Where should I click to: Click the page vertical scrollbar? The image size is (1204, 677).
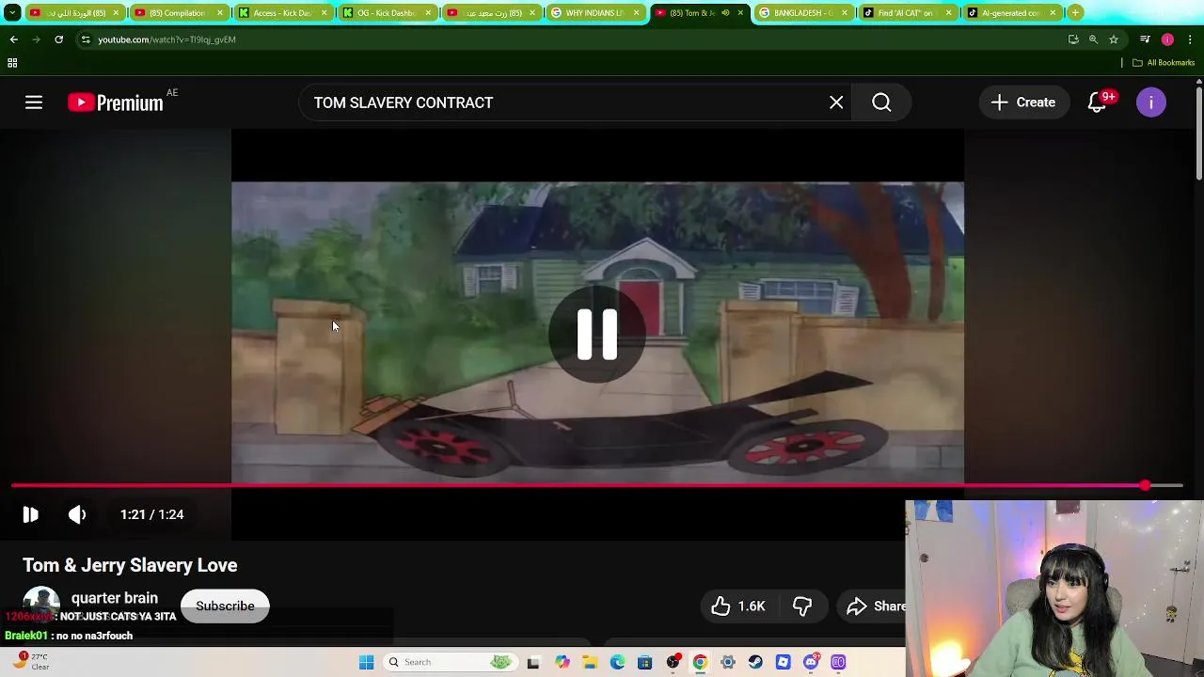(1199, 132)
